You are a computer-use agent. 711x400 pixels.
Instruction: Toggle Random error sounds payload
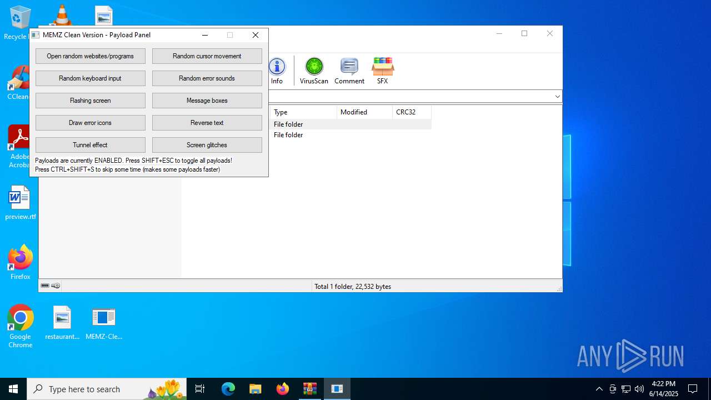pyautogui.click(x=207, y=78)
